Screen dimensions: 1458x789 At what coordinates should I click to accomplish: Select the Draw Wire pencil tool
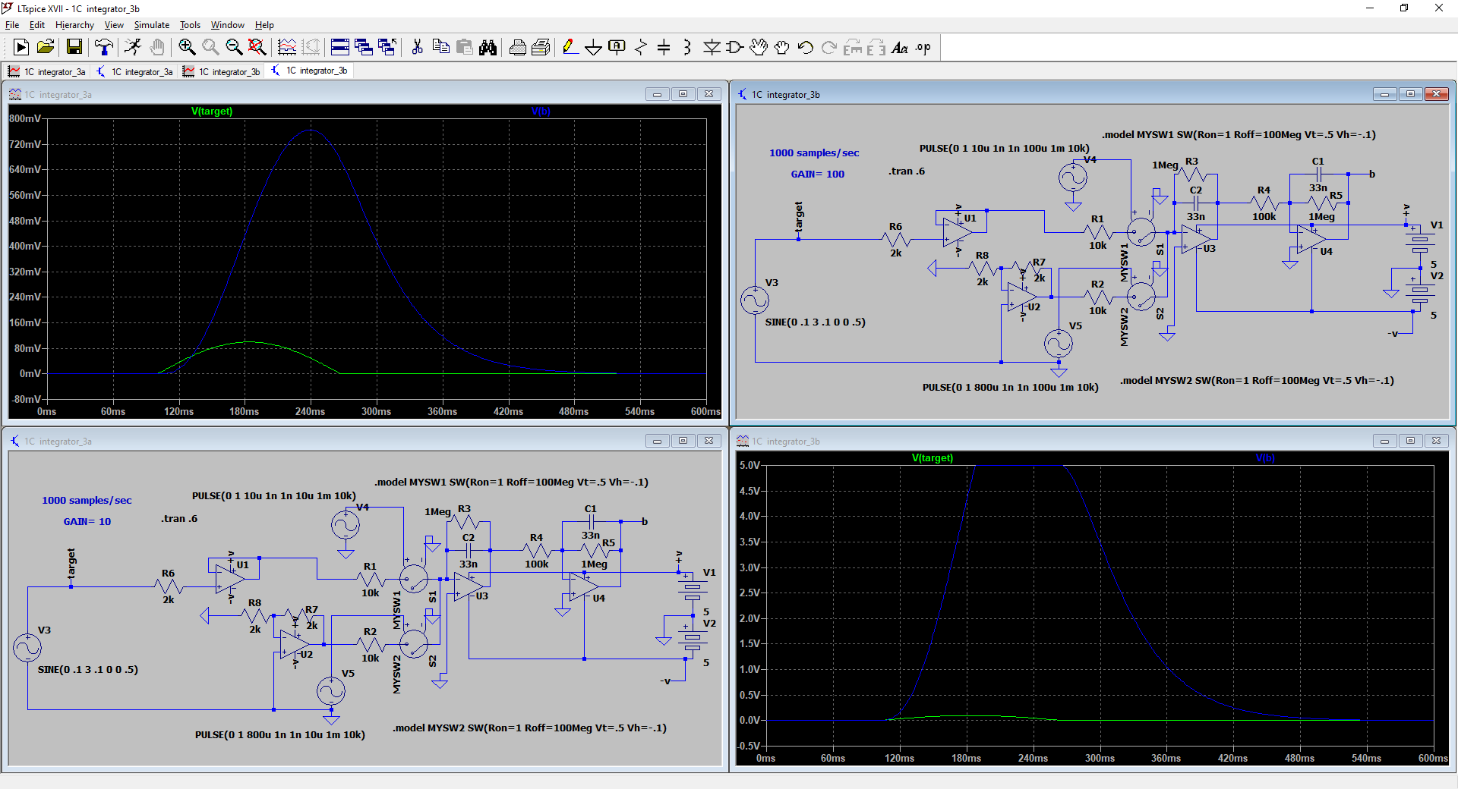point(570,48)
